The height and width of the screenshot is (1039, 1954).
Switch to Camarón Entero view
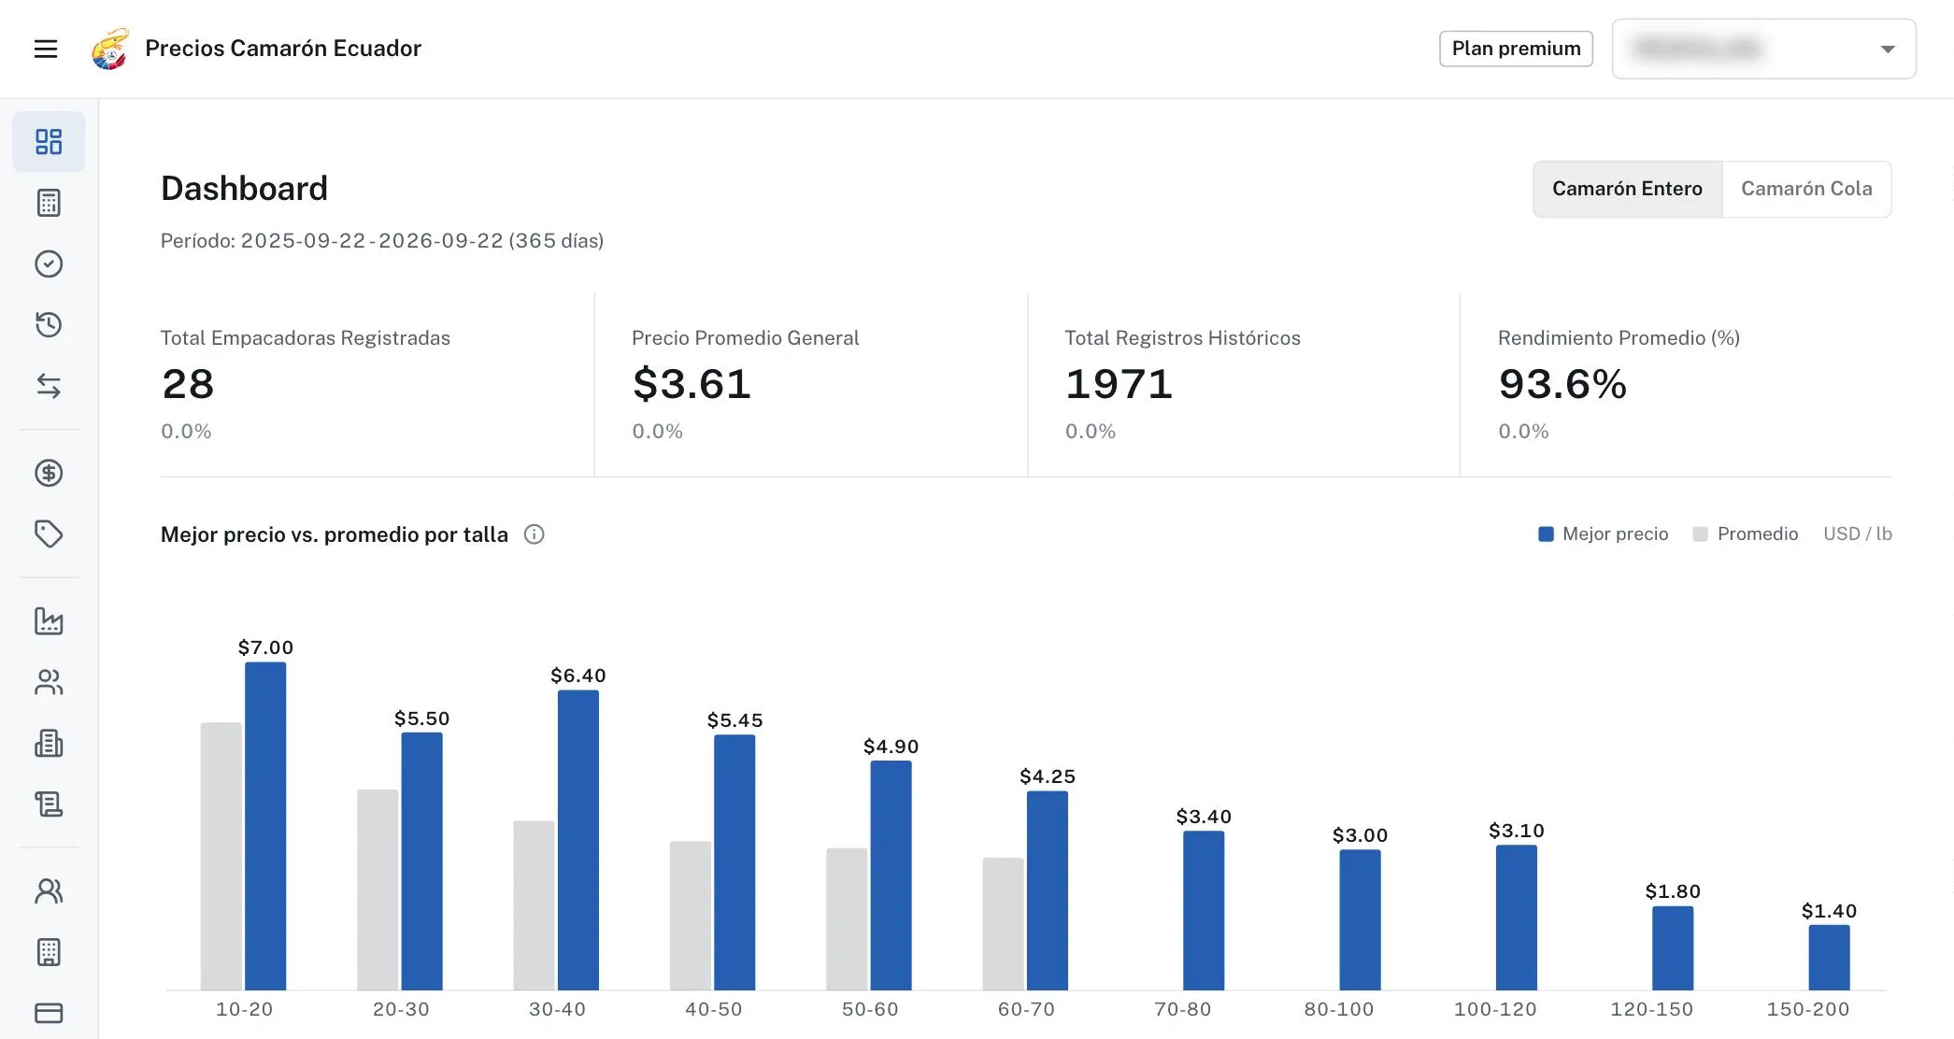coord(1627,189)
